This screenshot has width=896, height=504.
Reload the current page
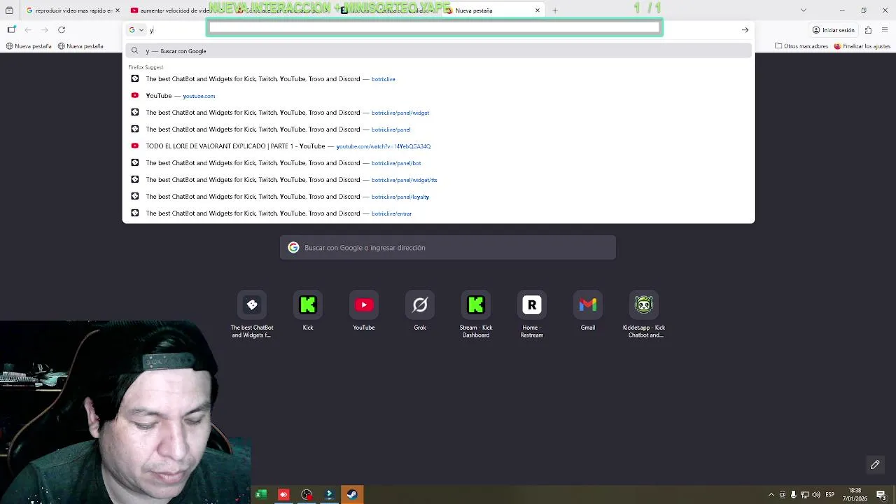(x=62, y=29)
